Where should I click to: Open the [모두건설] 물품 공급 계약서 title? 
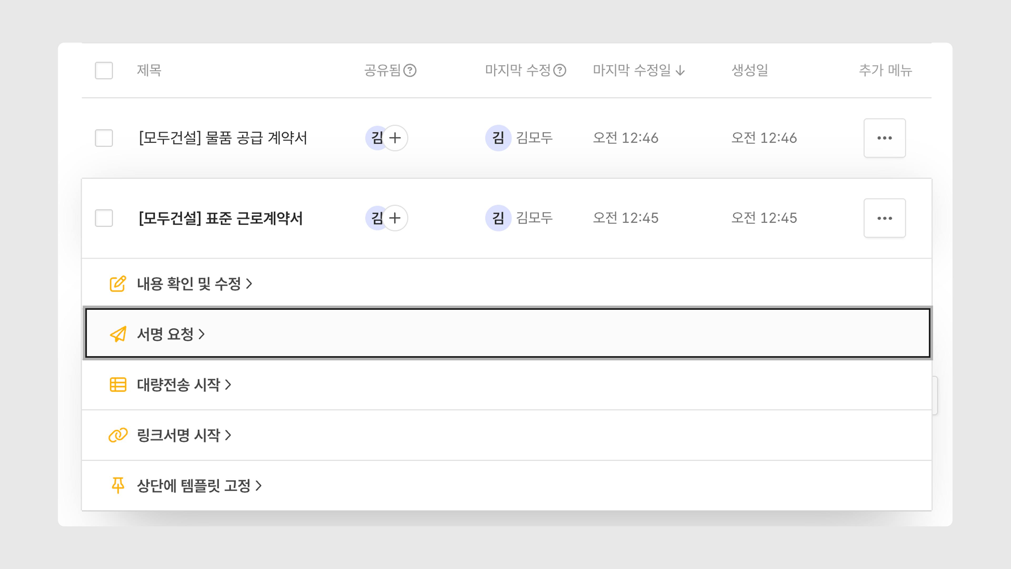pyautogui.click(x=223, y=138)
